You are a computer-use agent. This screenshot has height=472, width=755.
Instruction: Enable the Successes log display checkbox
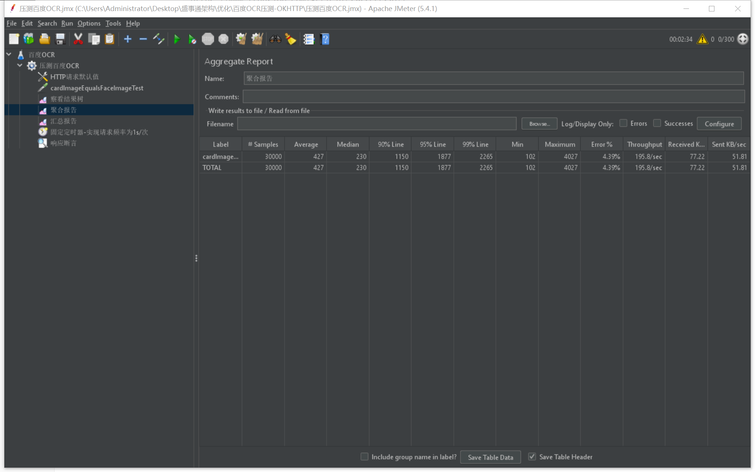[657, 124]
